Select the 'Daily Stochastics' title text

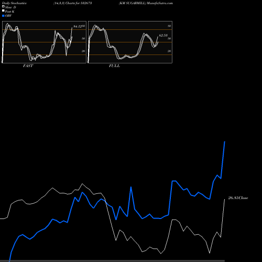point(14,3)
